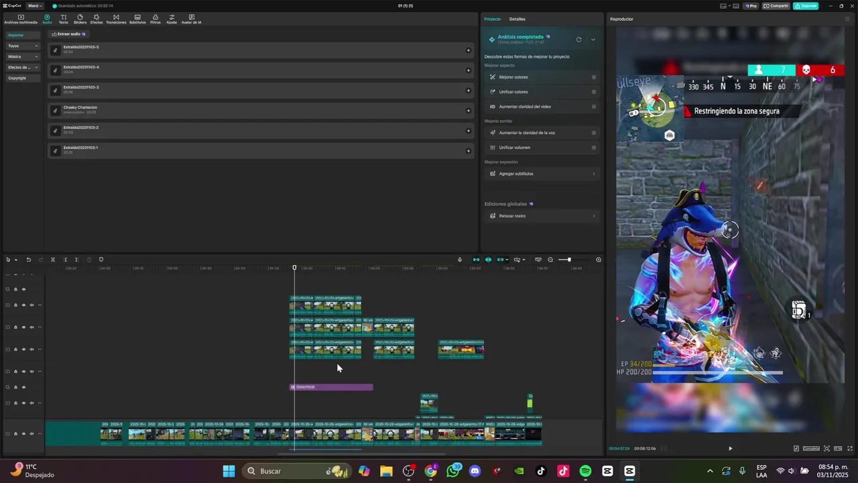Refresh the Análisis completado results
The height and width of the screenshot is (483, 858).
click(x=578, y=40)
